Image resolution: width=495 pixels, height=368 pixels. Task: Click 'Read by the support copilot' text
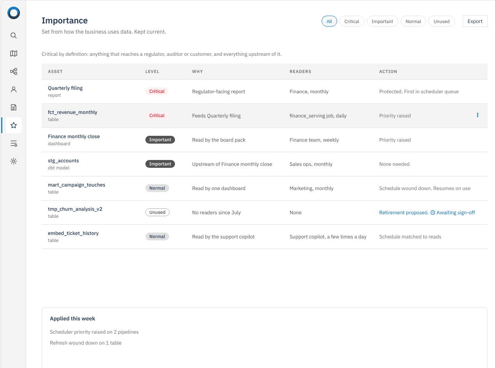tap(223, 237)
